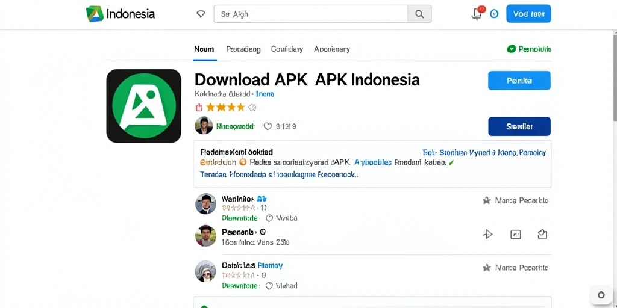Click the green 'Diawnntde' link under Warilnltor
This screenshot has height=308, width=617.
pyautogui.click(x=240, y=218)
